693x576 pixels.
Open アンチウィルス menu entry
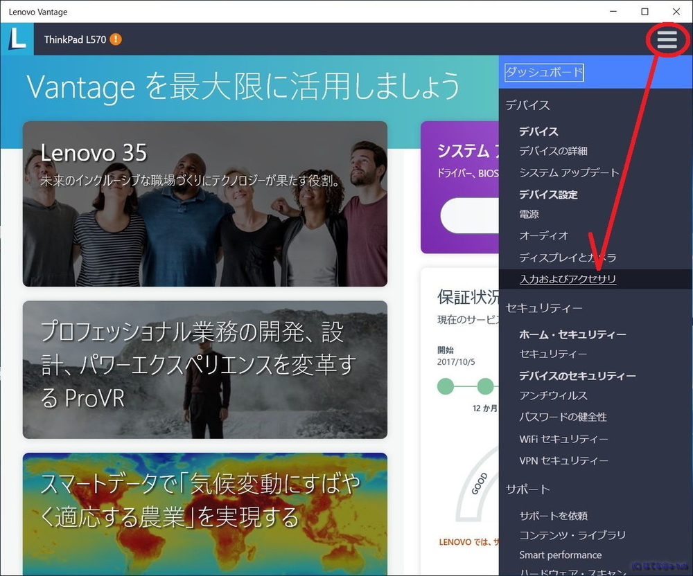click(x=553, y=395)
